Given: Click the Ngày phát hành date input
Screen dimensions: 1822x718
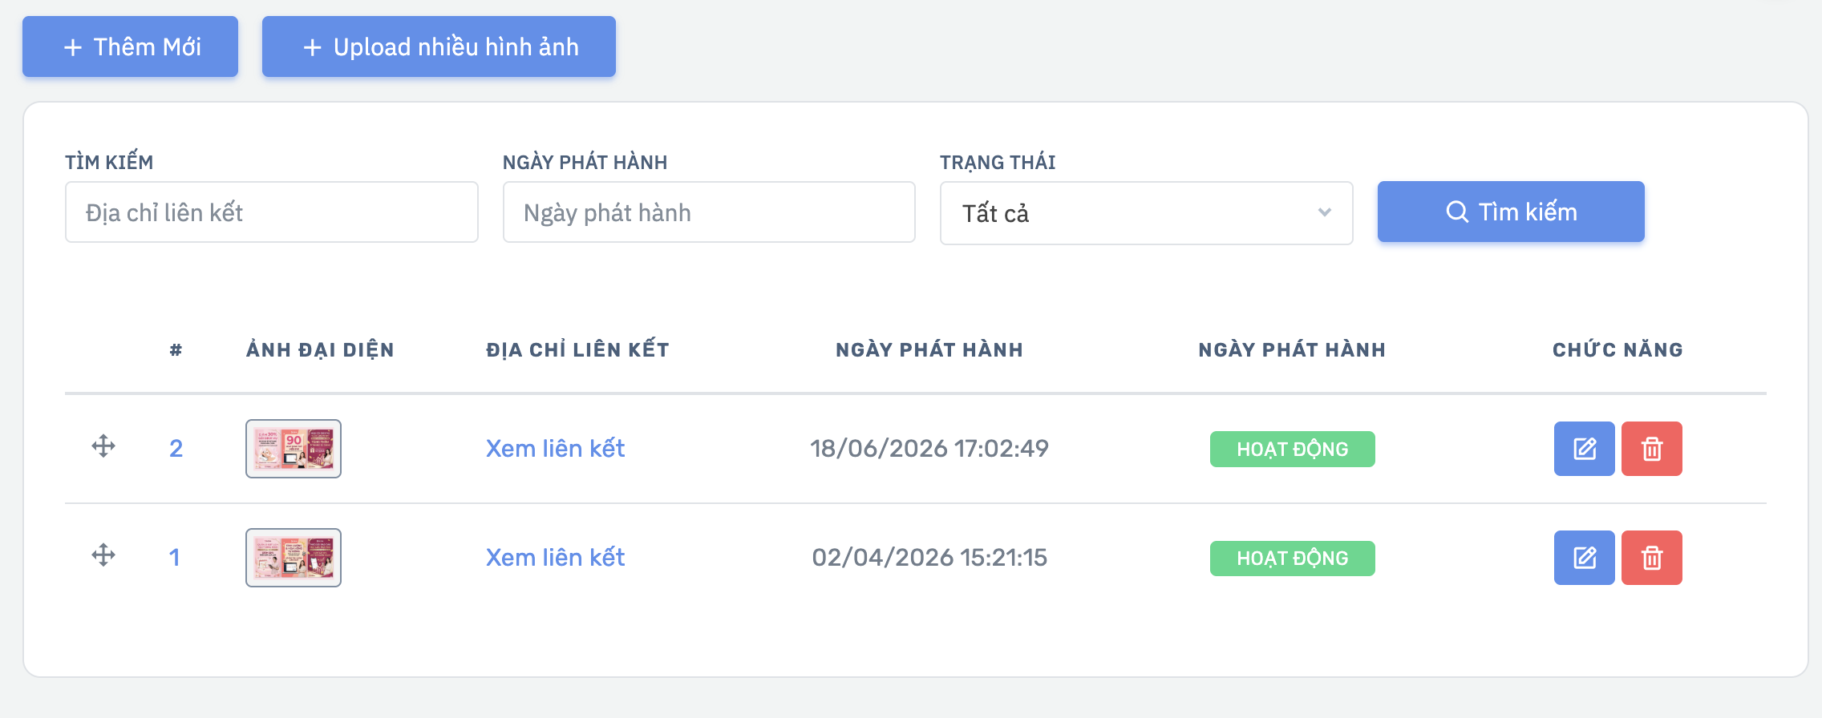Looking at the screenshot, I should pos(709,212).
